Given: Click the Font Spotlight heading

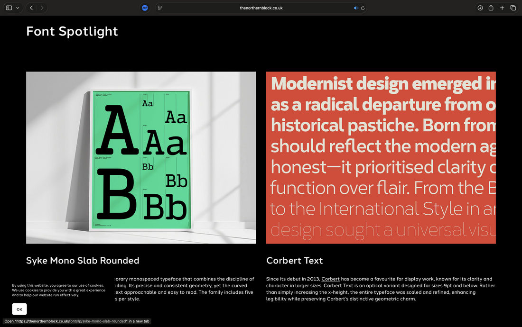Looking at the screenshot, I should [x=72, y=31].
